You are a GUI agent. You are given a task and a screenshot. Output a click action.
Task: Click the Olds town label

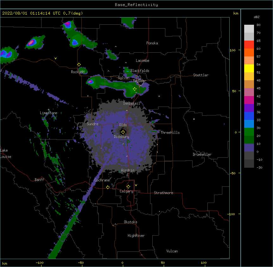[x=123, y=125]
